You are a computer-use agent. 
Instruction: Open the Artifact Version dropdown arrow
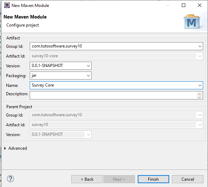88,66
